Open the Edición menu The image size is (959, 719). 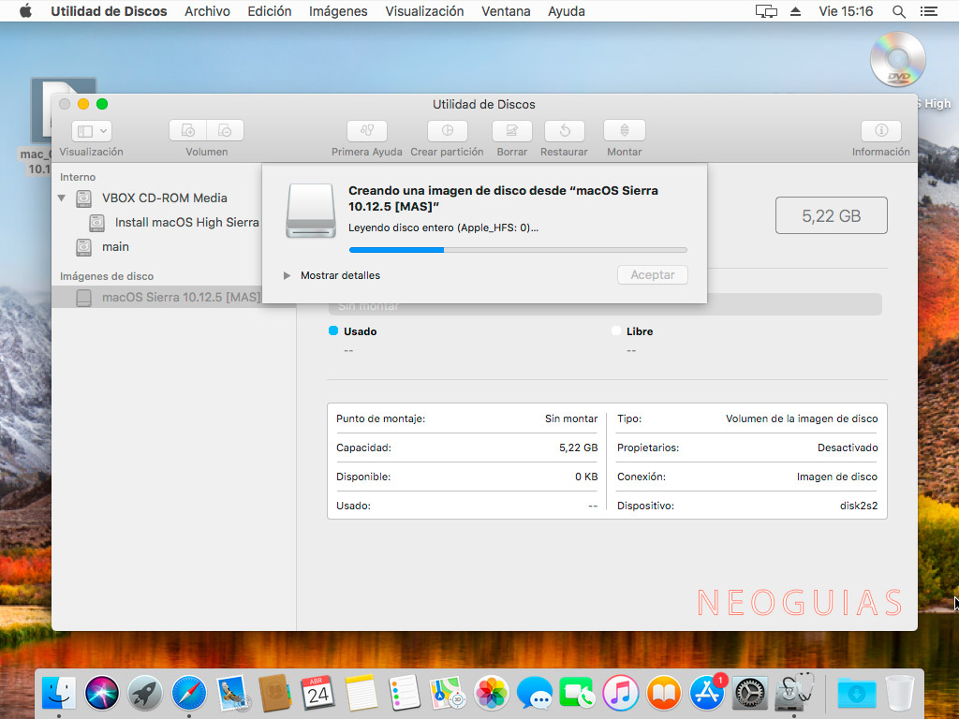pyautogui.click(x=270, y=11)
